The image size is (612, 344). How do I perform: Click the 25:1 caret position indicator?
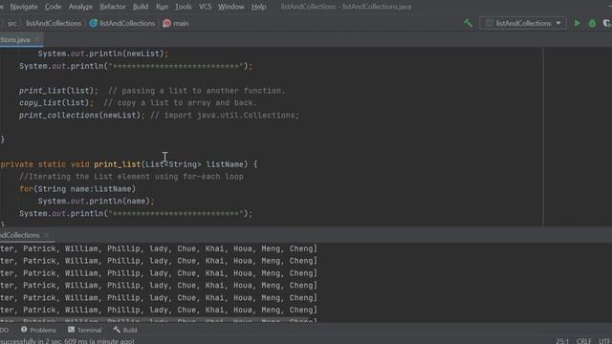coord(562,341)
